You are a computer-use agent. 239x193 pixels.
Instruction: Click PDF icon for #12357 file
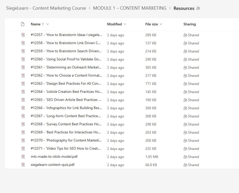23,35
